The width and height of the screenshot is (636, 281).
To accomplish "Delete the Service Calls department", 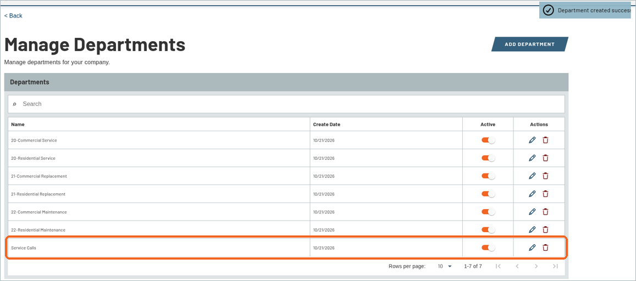I will [545, 248].
